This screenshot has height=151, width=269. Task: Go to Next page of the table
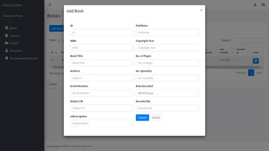coord(259,73)
